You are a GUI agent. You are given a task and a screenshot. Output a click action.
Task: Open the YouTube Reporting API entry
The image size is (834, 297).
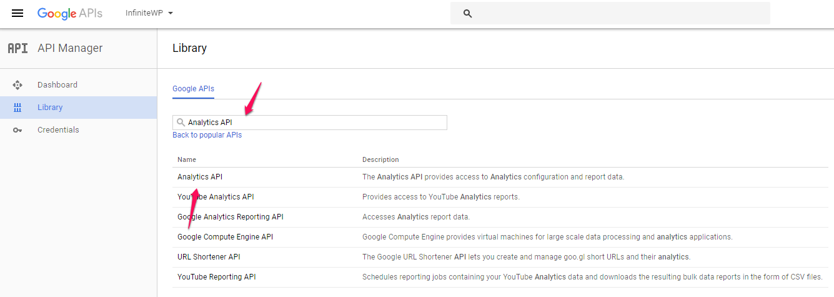(x=217, y=277)
